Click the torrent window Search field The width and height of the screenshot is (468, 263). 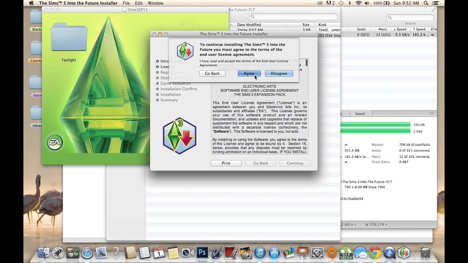(x=410, y=17)
